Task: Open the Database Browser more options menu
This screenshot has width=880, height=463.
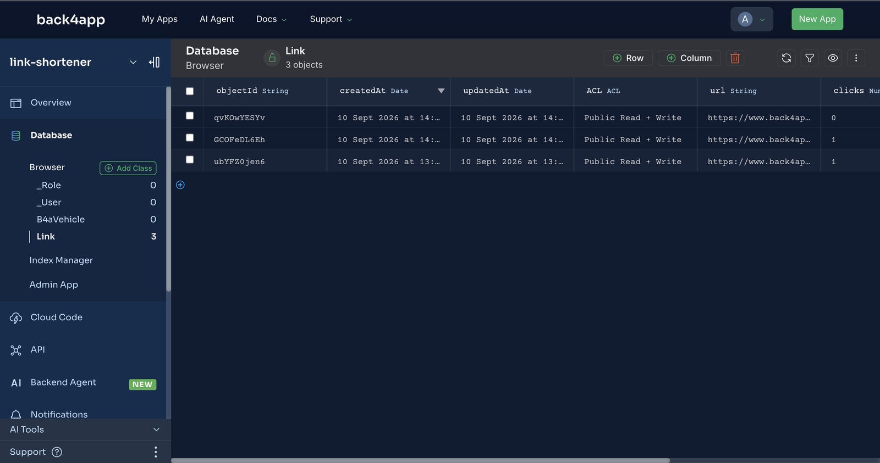Action: coord(856,58)
